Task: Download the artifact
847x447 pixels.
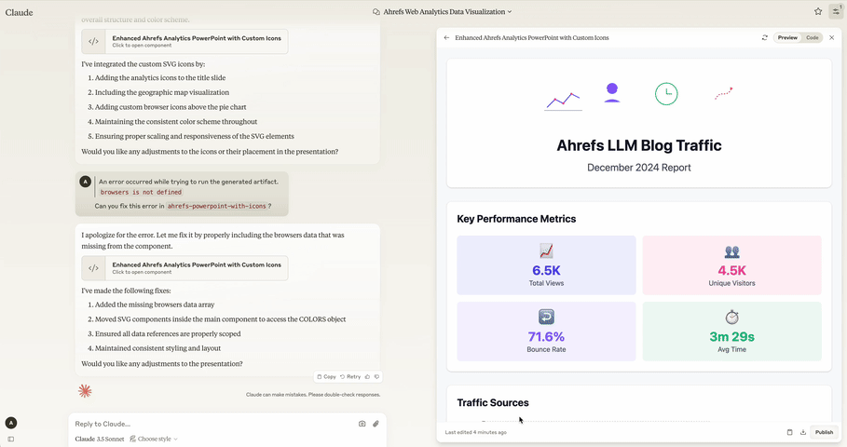Action: [x=802, y=432]
